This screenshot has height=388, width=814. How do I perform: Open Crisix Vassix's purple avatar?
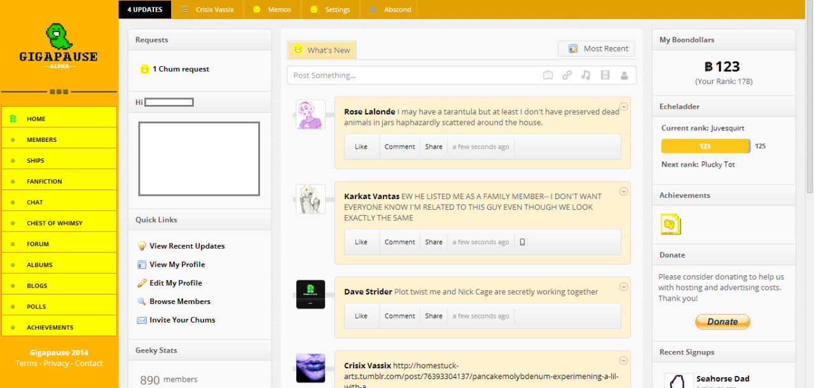(311, 368)
